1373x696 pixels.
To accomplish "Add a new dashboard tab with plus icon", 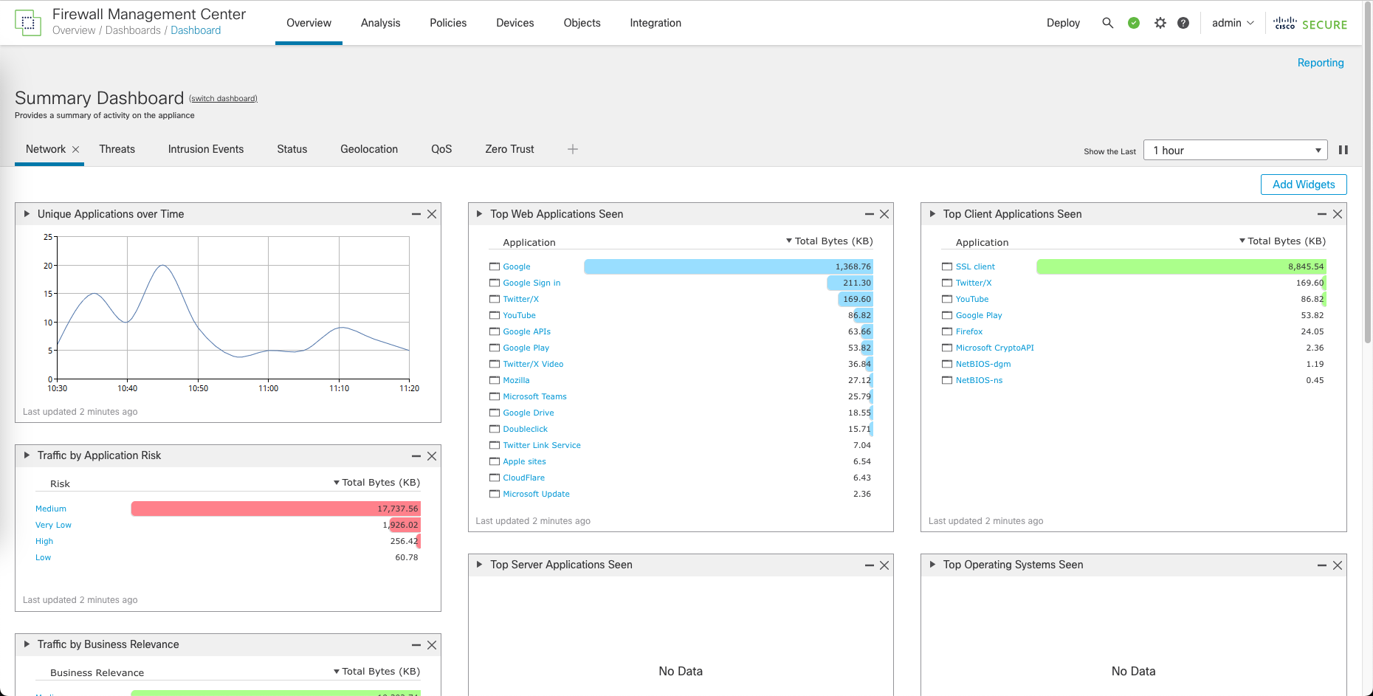I will (x=573, y=149).
